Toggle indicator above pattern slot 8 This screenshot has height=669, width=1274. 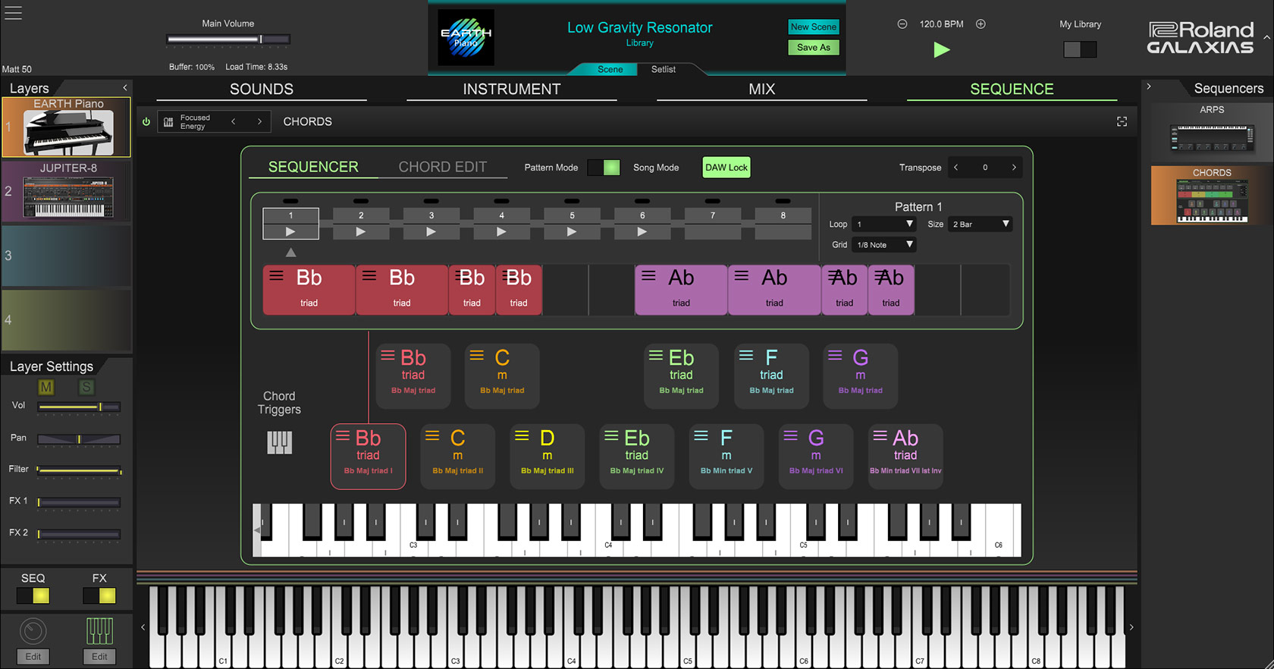[783, 201]
